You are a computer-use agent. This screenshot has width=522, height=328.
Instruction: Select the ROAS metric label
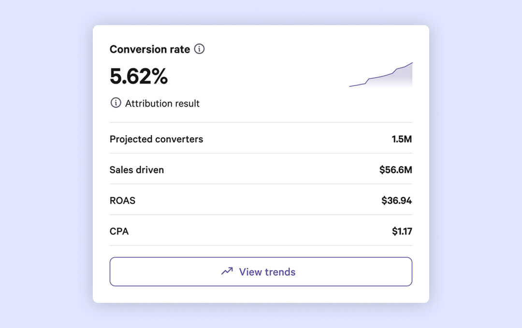click(x=122, y=200)
